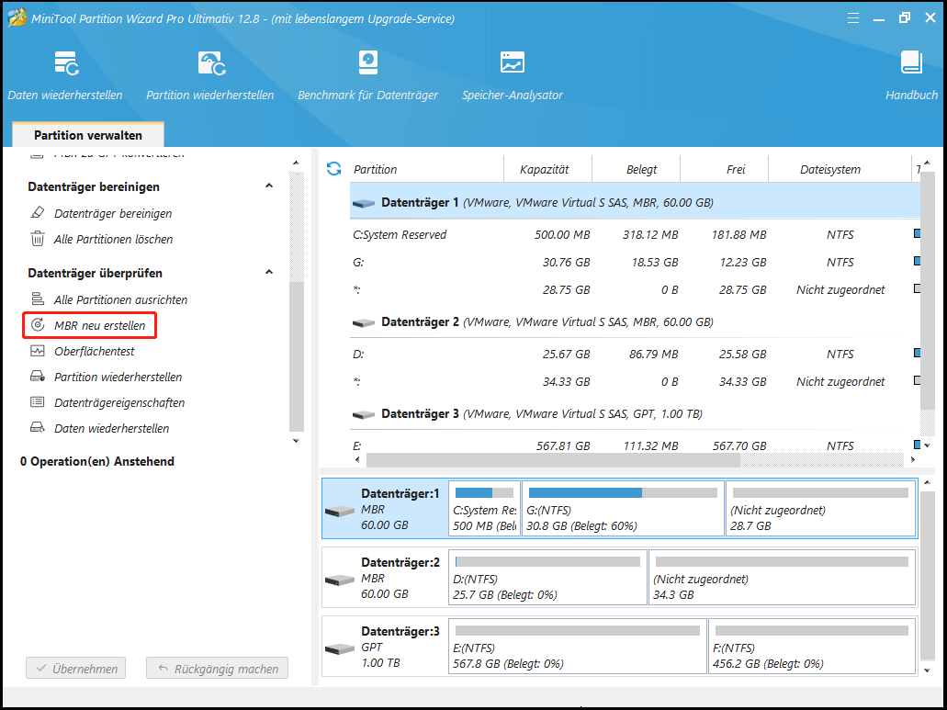
Task: Click the sidebar scroll up arrow
Action: pyautogui.click(x=296, y=163)
